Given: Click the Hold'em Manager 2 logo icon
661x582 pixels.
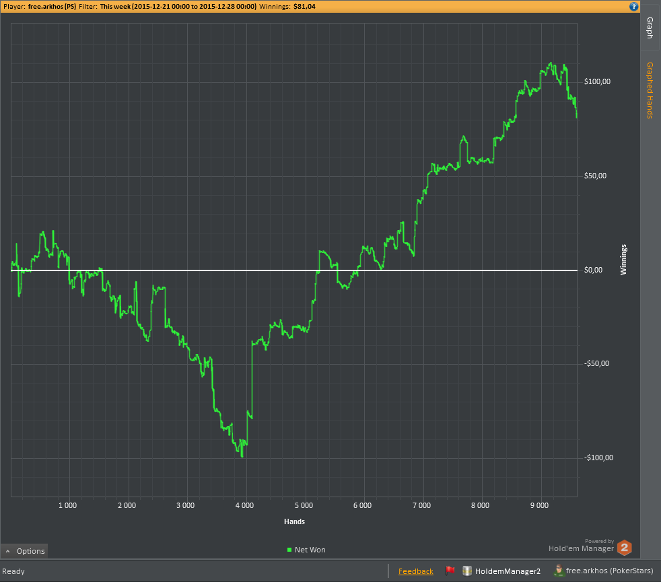Looking at the screenshot, I should click(x=625, y=548).
